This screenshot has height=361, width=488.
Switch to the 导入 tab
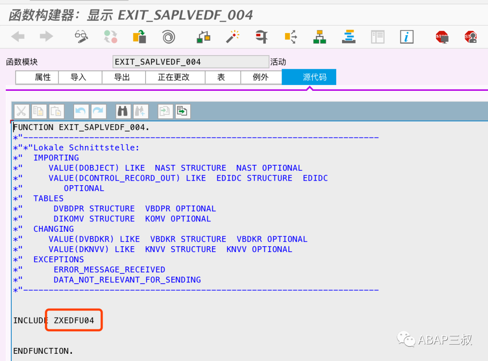(80, 77)
